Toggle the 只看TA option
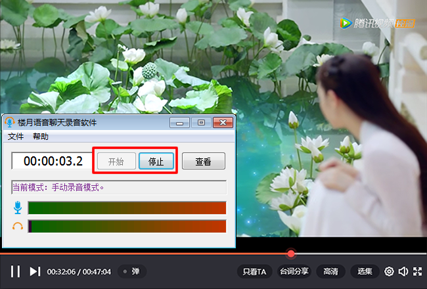 tap(254, 271)
